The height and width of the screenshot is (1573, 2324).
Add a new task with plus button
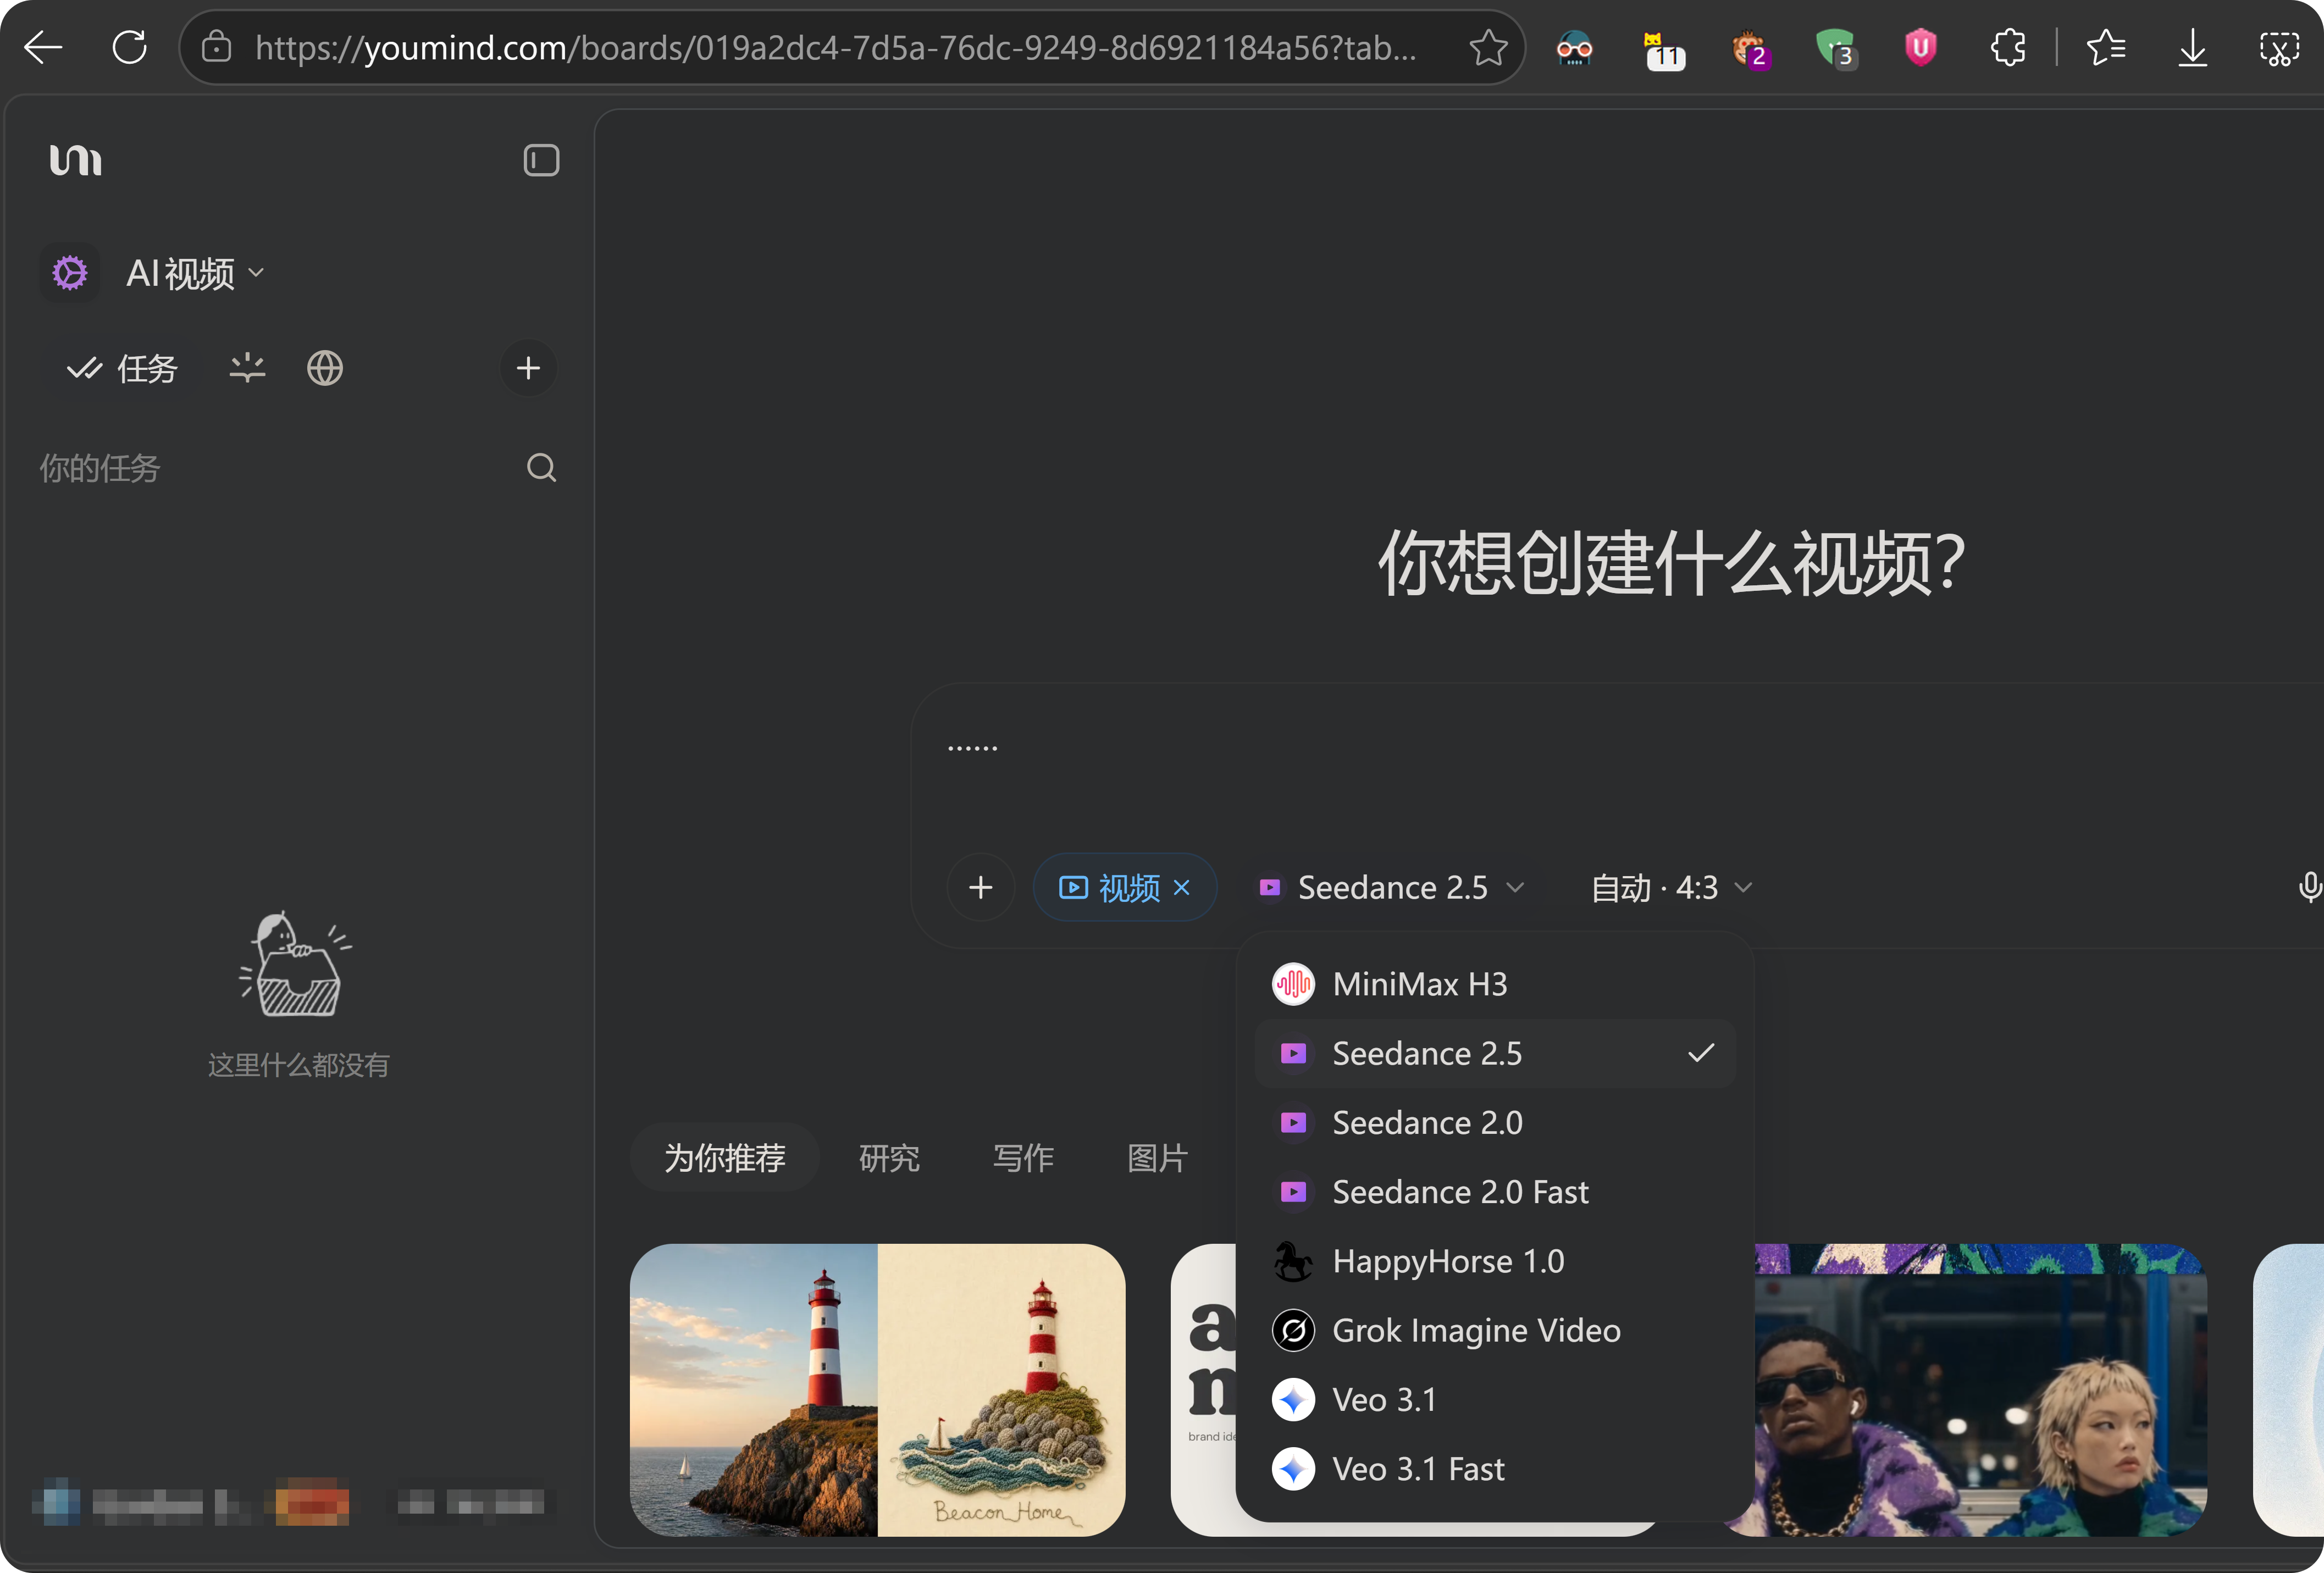(528, 369)
